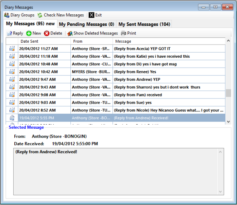Click the Check New Messages icon
Viewport: 237px width, 205px height.
click(x=40, y=15)
